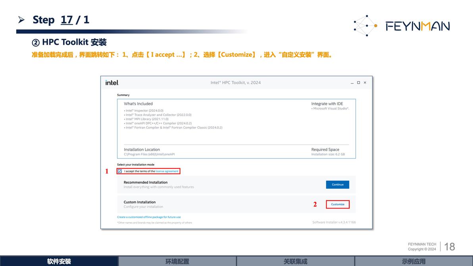Click the Feynman network logo icon
Screen dimensions: 473x266
(365, 26)
